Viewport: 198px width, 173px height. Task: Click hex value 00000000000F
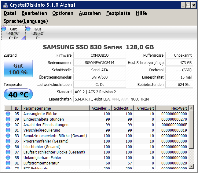(x=174, y=125)
